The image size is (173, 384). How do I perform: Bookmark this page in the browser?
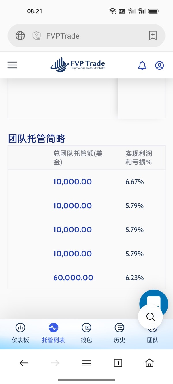153,36
